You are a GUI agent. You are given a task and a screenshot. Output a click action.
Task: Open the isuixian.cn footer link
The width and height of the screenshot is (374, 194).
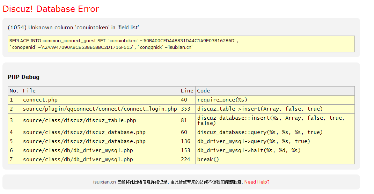point(104,182)
